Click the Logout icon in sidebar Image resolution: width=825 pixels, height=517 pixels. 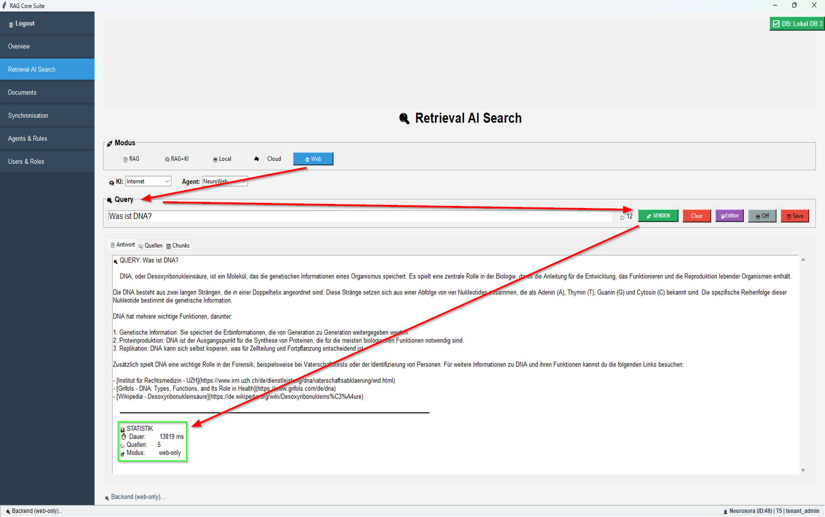pyautogui.click(x=11, y=24)
